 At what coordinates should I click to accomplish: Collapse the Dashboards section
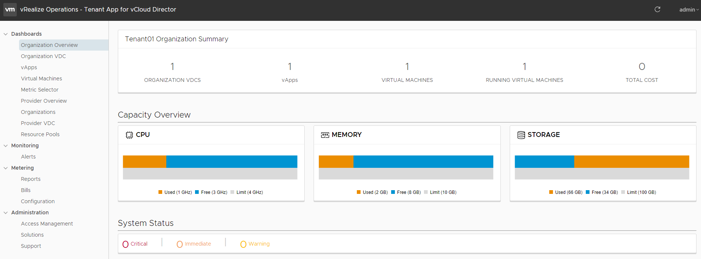pos(6,34)
